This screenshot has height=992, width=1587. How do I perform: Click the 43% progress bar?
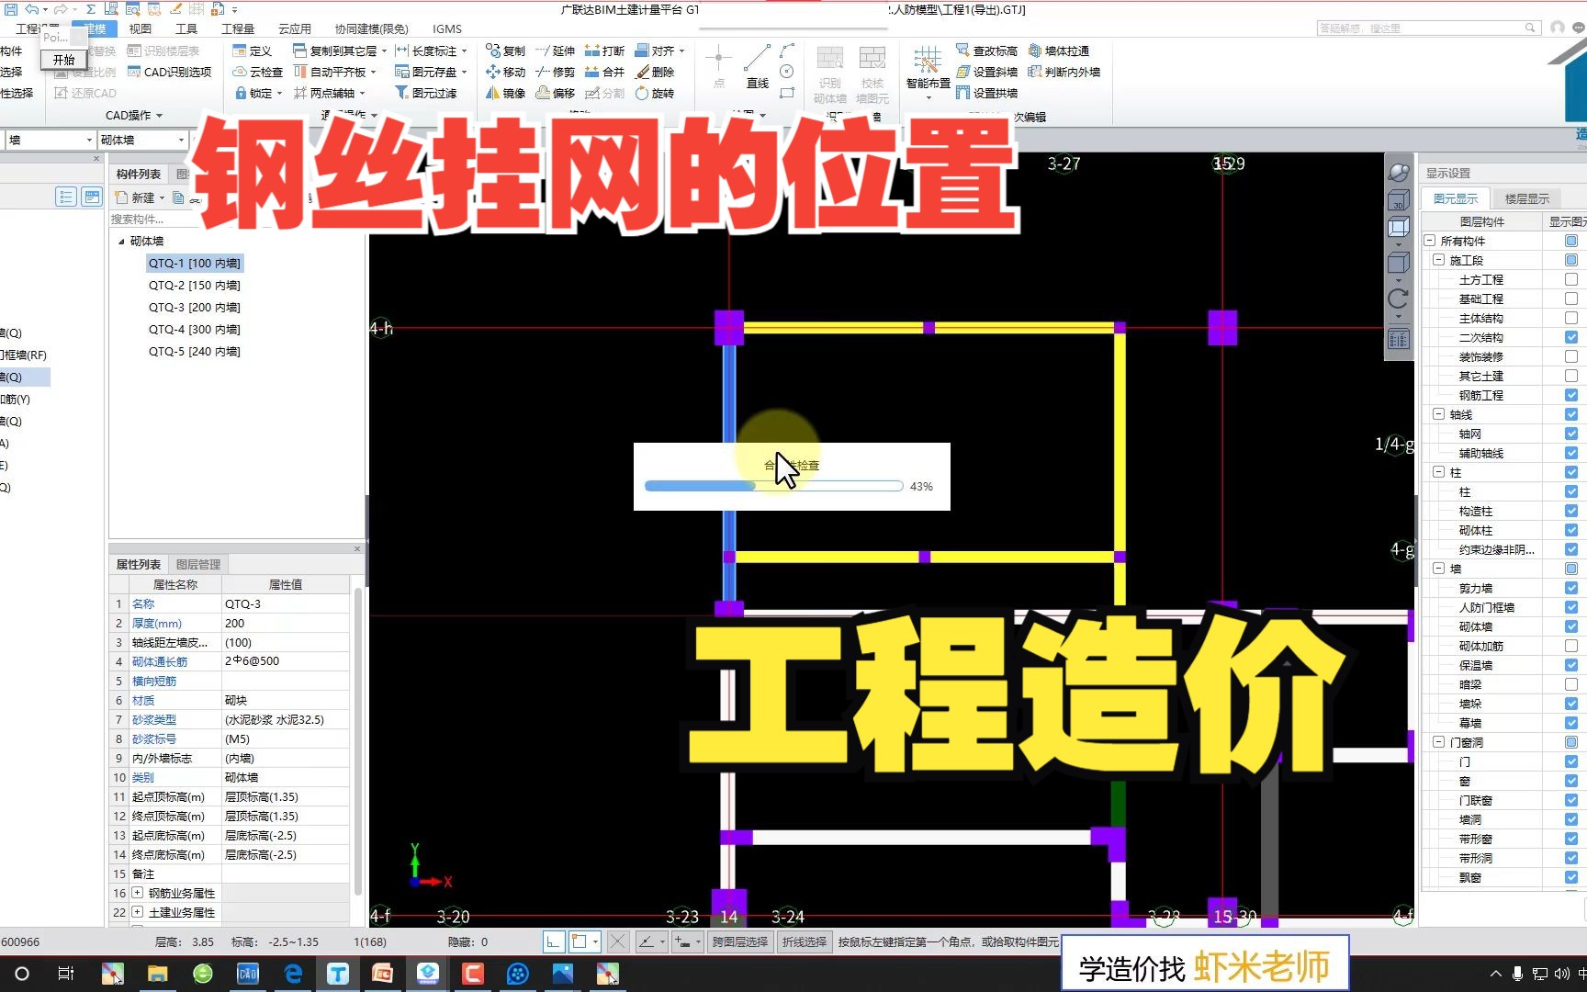coord(773,486)
